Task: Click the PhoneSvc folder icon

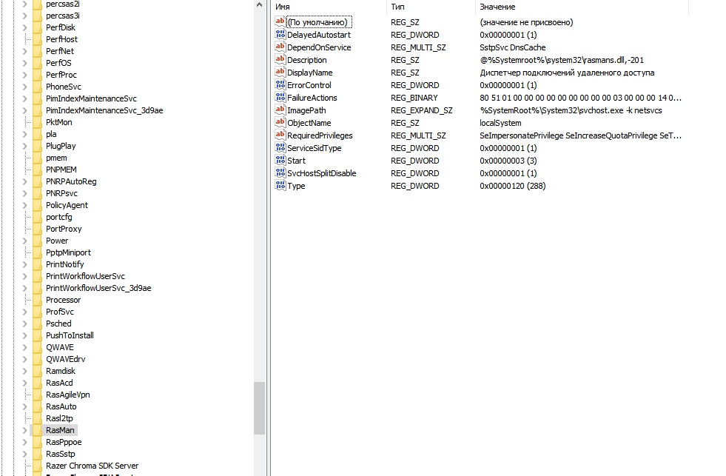Action: [37, 87]
